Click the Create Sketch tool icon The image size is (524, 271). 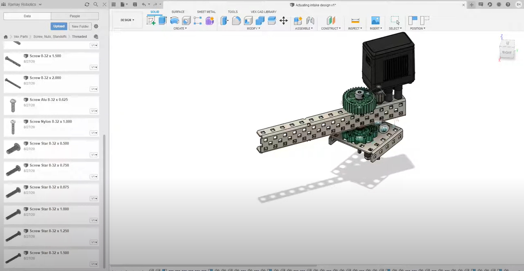coord(151,21)
